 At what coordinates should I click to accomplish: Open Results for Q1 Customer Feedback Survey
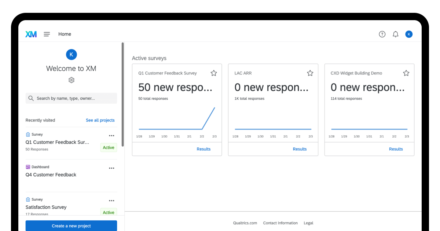pyautogui.click(x=203, y=149)
